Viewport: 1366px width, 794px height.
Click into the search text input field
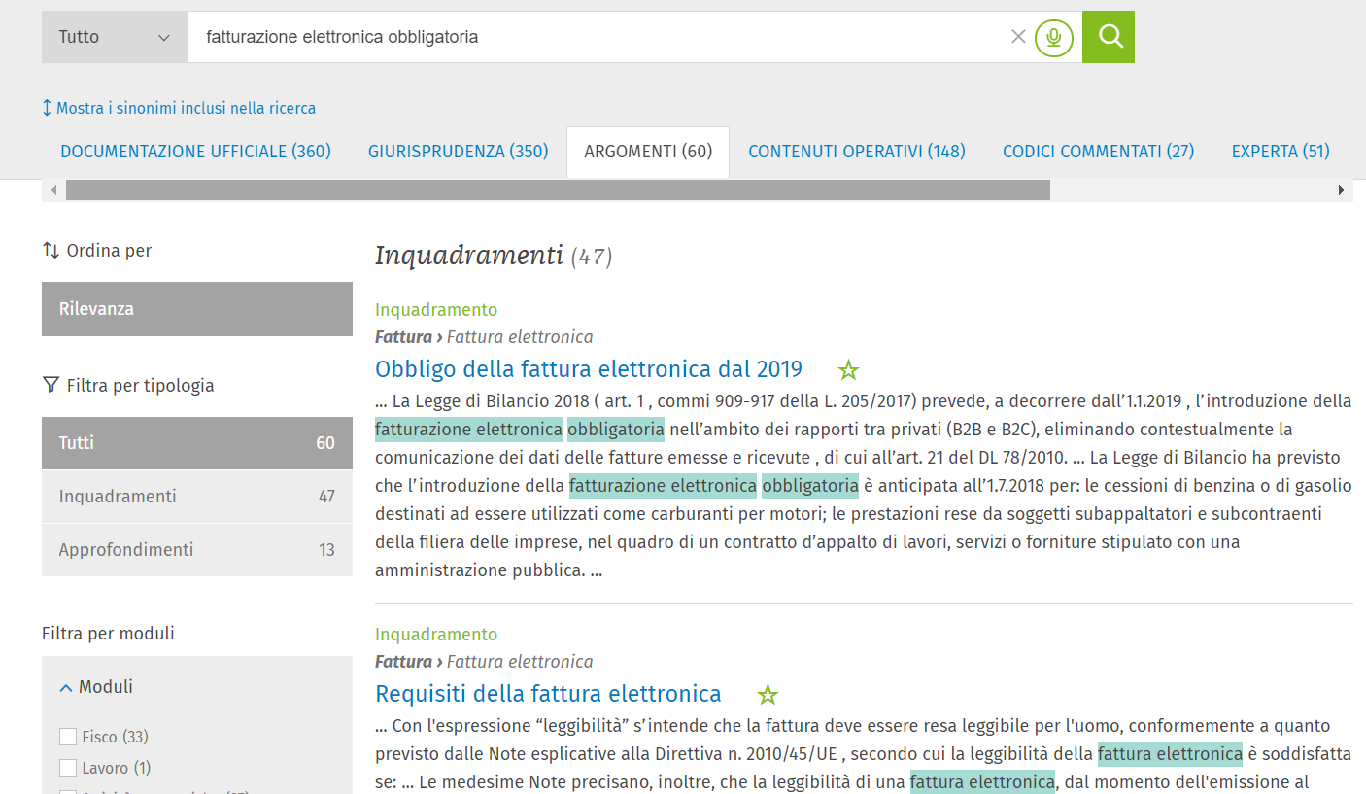click(x=593, y=37)
